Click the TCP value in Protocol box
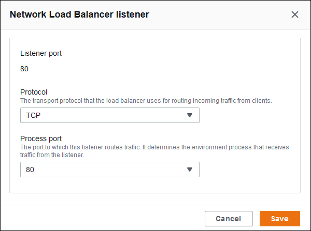 pos(33,115)
